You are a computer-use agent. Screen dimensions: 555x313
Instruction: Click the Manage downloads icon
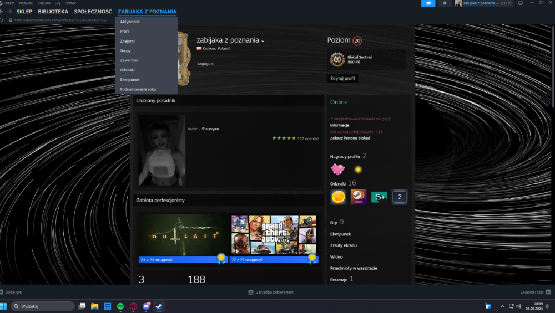tap(251, 292)
